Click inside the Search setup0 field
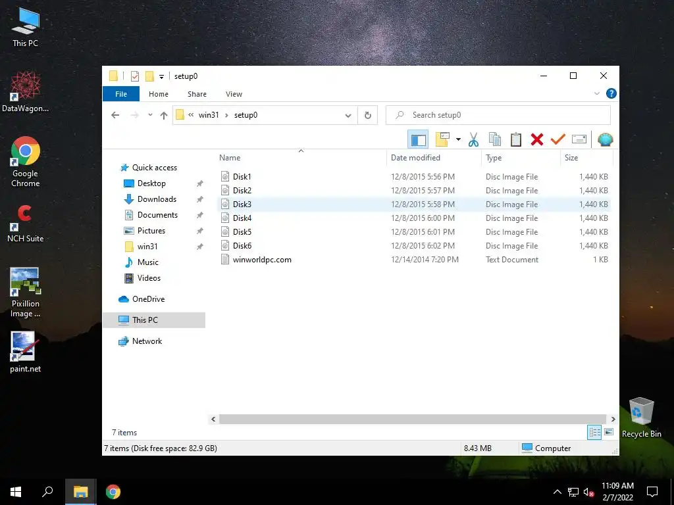The width and height of the screenshot is (674, 505). pyautogui.click(x=498, y=115)
